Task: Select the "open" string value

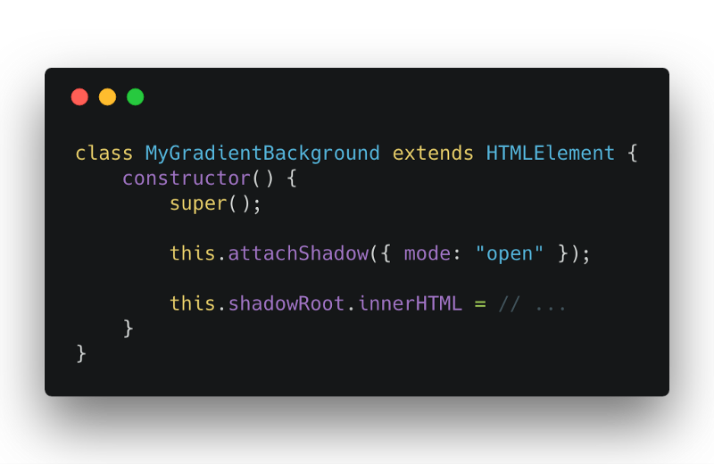Action: (x=509, y=253)
